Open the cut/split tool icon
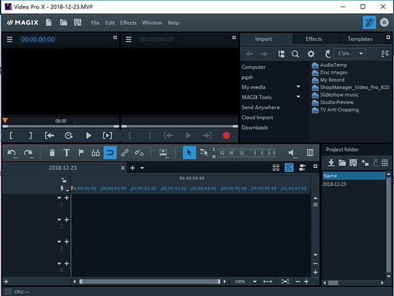 point(95,153)
